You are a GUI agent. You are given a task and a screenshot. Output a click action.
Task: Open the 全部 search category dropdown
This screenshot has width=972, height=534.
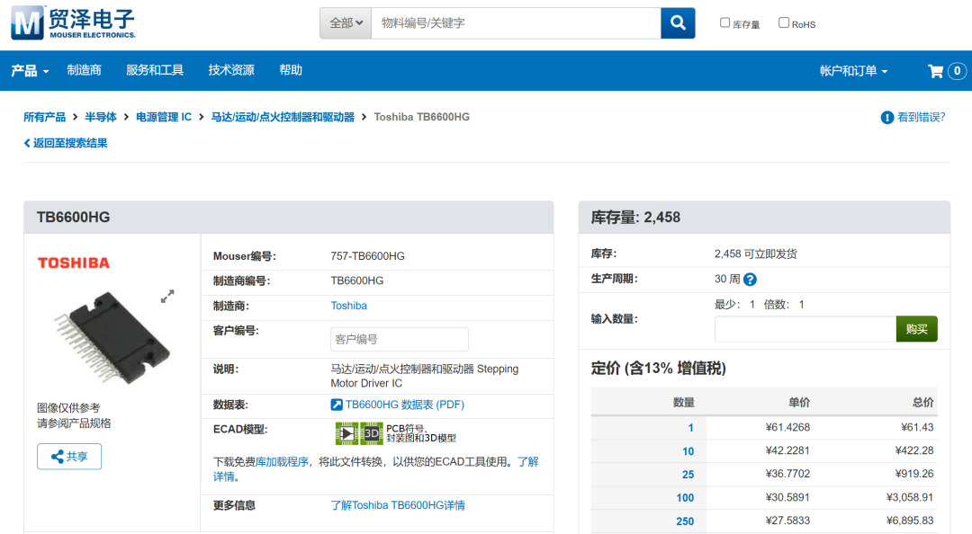346,23
